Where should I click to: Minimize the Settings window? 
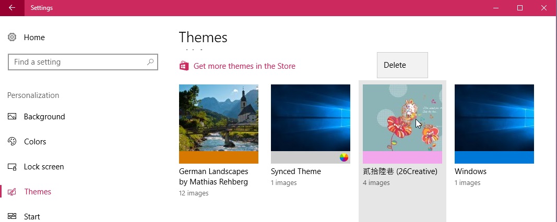(496, 8)
